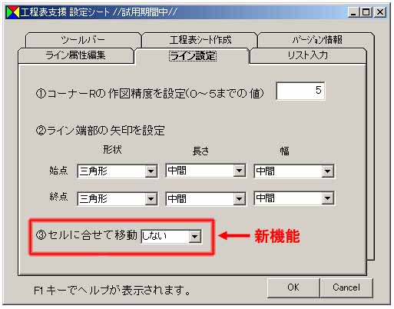Expand the 終点 形状 dropdown arrow

pyautogui.click(x=151, y=199)
